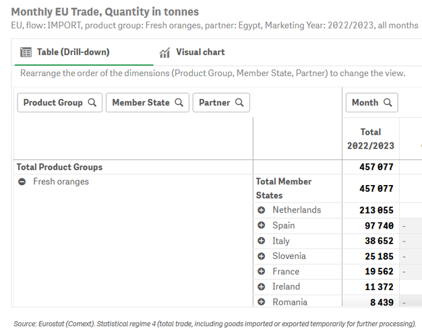
Task: Click the Month search magnifier icon
Action: 388,103
